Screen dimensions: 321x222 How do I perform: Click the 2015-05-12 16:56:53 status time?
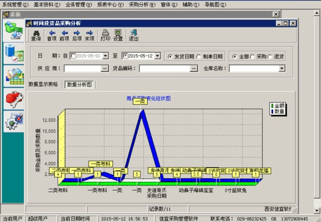click(x=124, y=219)
